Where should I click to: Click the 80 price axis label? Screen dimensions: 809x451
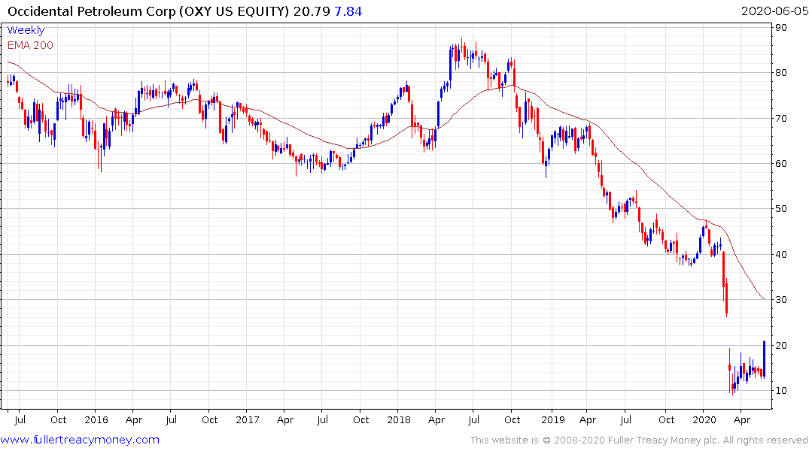pyautogui.click(x=781, y=73)
